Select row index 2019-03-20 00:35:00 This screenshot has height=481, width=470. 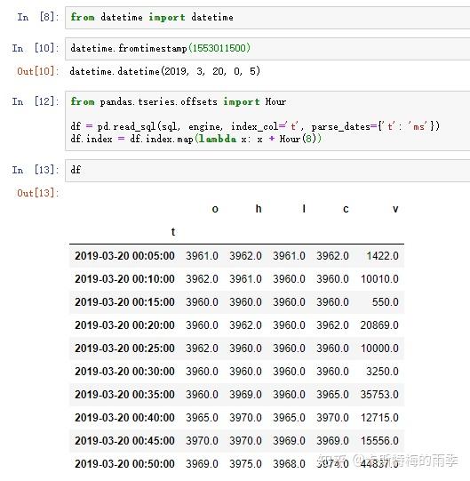[x=124, y=395]
